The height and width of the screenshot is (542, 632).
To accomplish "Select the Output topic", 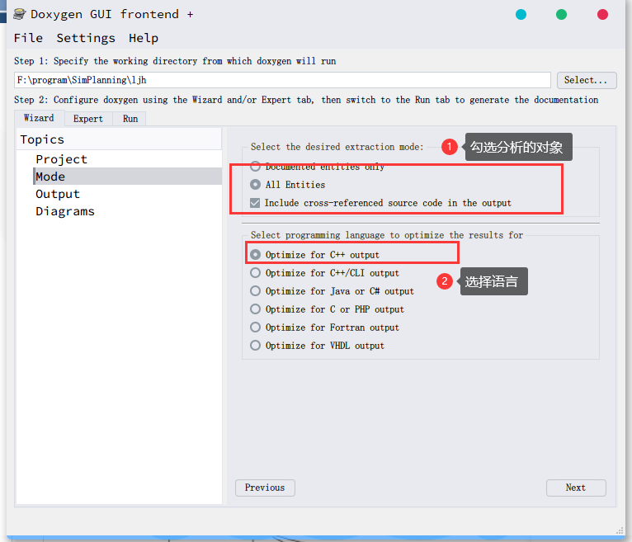I will click(58, 194).
